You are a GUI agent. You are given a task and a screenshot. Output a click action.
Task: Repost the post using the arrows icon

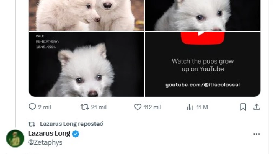[x=84, y=107]
